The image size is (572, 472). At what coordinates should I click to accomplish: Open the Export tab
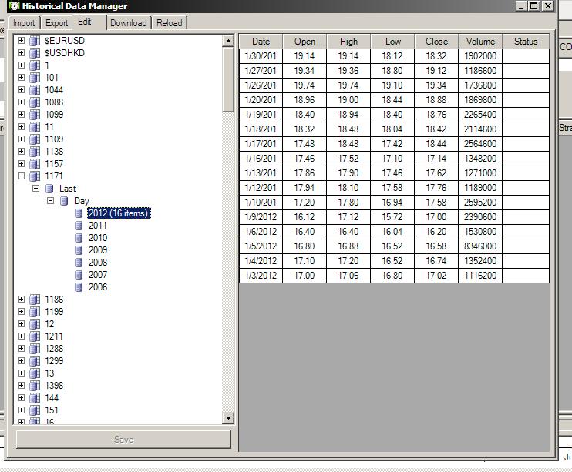[x=56, y=23]
